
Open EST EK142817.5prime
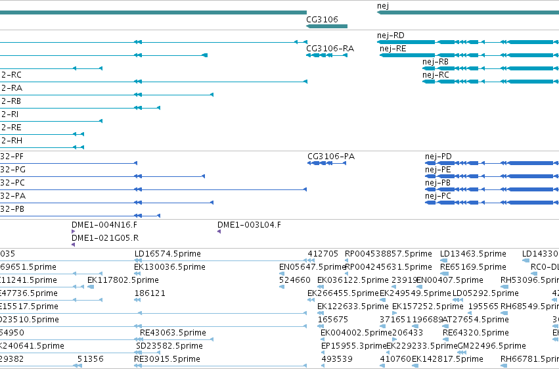coord(448,359)
